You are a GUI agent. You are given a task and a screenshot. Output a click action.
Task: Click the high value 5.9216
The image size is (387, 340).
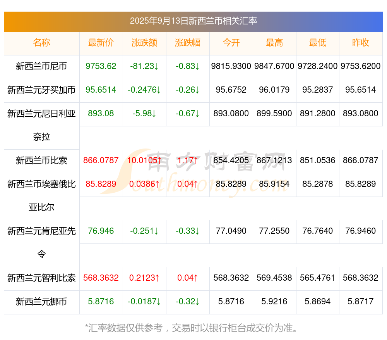pos(274,302)
